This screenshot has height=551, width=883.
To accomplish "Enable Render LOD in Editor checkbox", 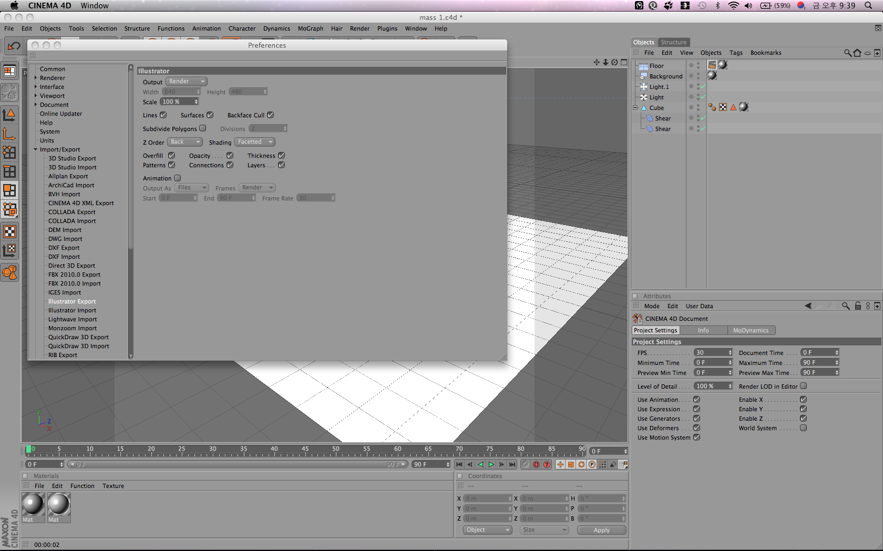I will [804, 386].
